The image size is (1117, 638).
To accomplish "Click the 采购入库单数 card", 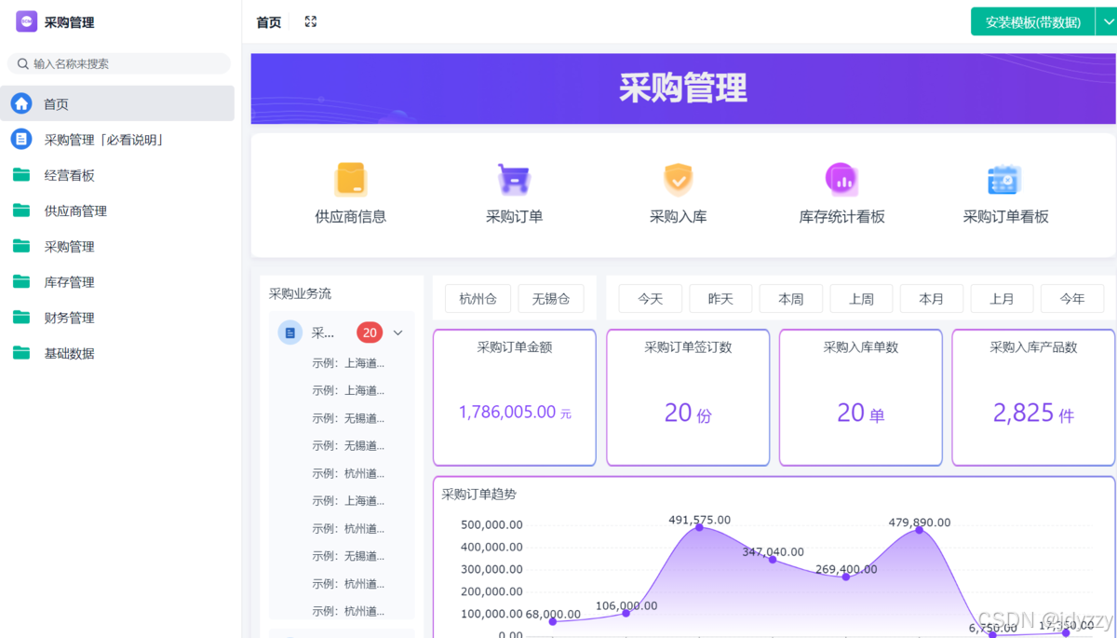I will [861, 397].
